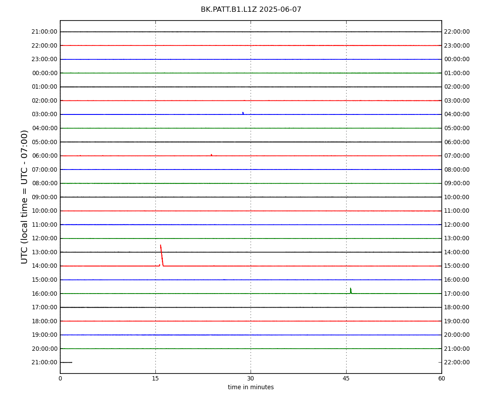Click left-axis label 01:00:00

45,87
